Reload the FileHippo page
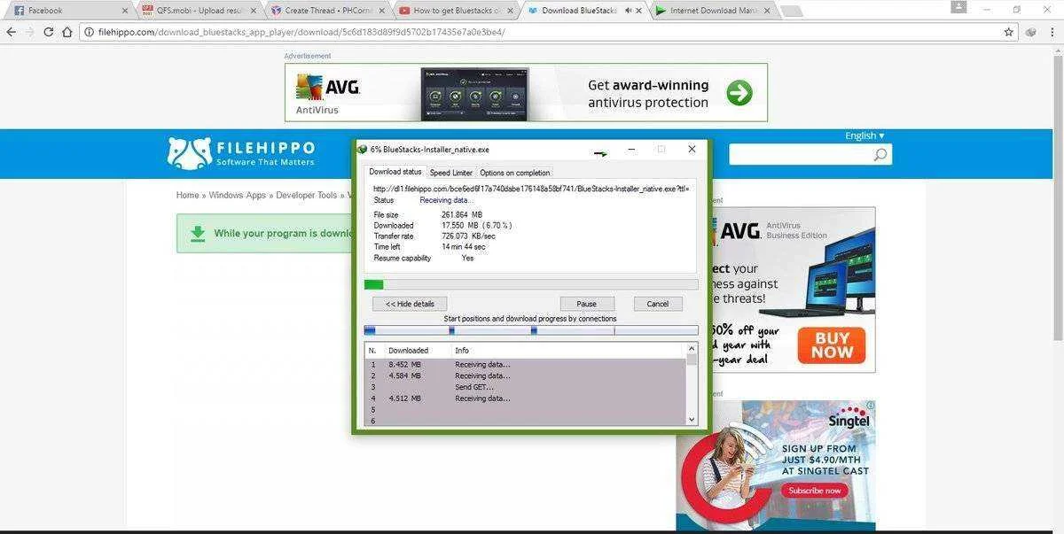1064x534 pixels. tap(48, 32)
